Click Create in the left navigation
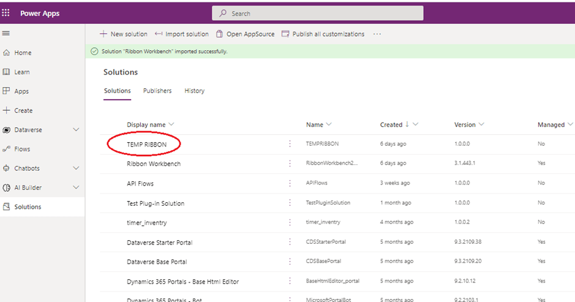The image size is (575, 302). point(23,111)
